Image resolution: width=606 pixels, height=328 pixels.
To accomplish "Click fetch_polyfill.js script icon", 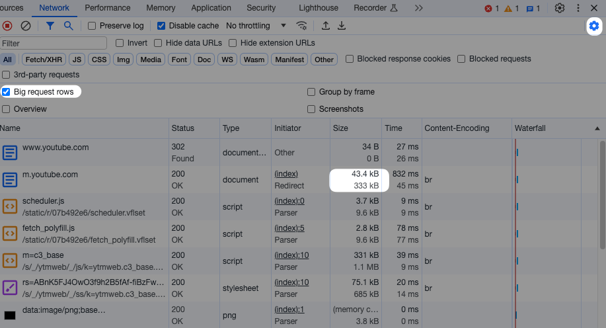I will [10, 234].
